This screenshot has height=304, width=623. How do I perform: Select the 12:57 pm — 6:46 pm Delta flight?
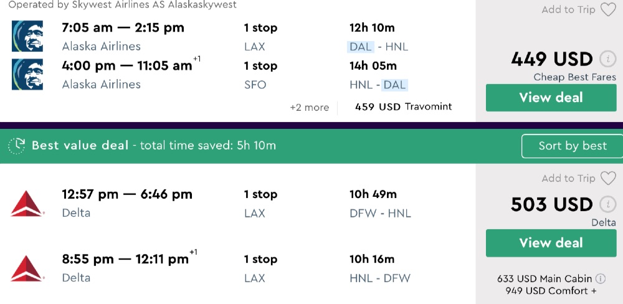(x=127, y=195)
